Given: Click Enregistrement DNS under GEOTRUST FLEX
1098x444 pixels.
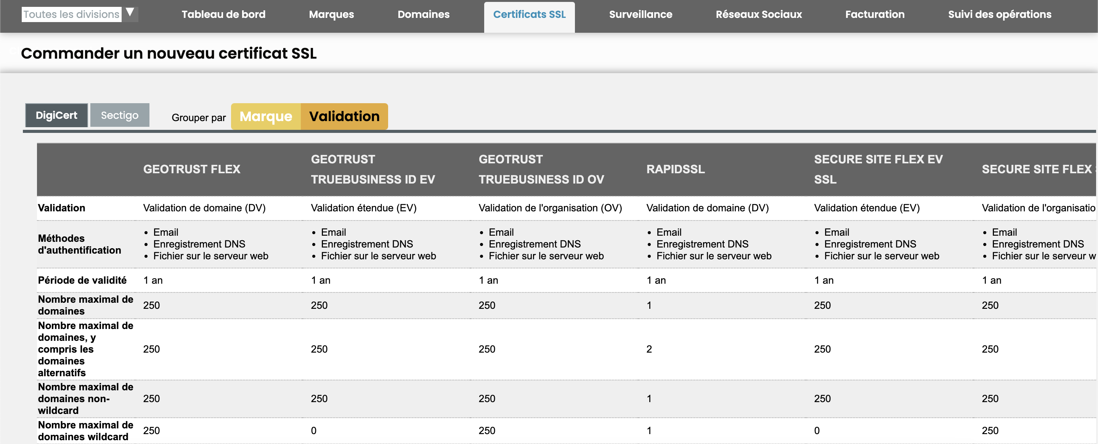Looking at the screenshot, I should (199, 244).
